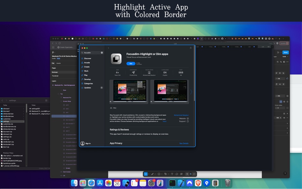Click Update button in browser toolbar

click(284, 43)
